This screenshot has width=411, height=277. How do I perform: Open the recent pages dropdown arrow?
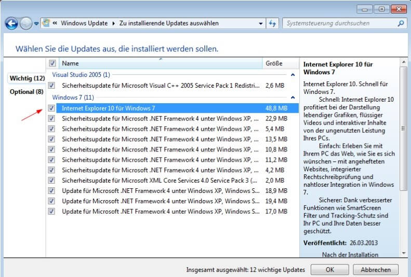36,23
